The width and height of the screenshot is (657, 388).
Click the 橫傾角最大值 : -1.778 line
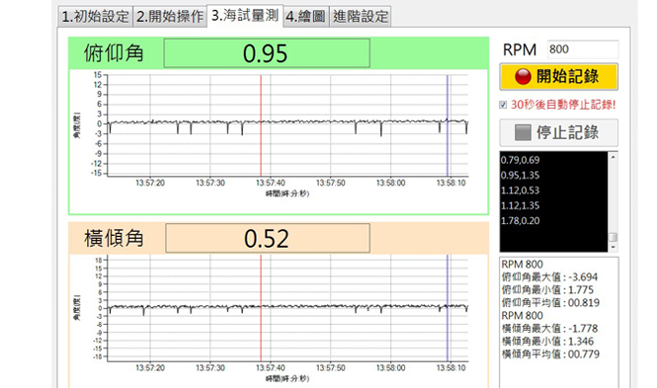(x=549, y=329)
